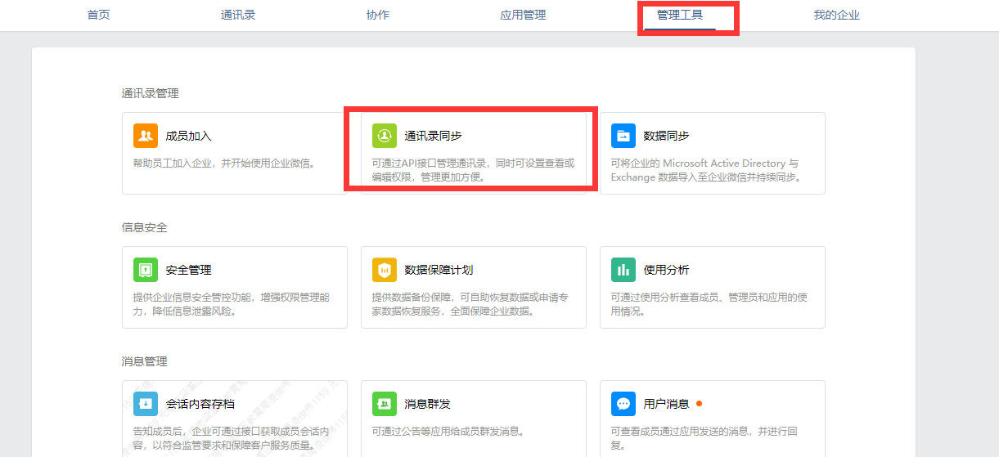
Task: Open the 会话内容存档 title link
Action: pos(200,404)
